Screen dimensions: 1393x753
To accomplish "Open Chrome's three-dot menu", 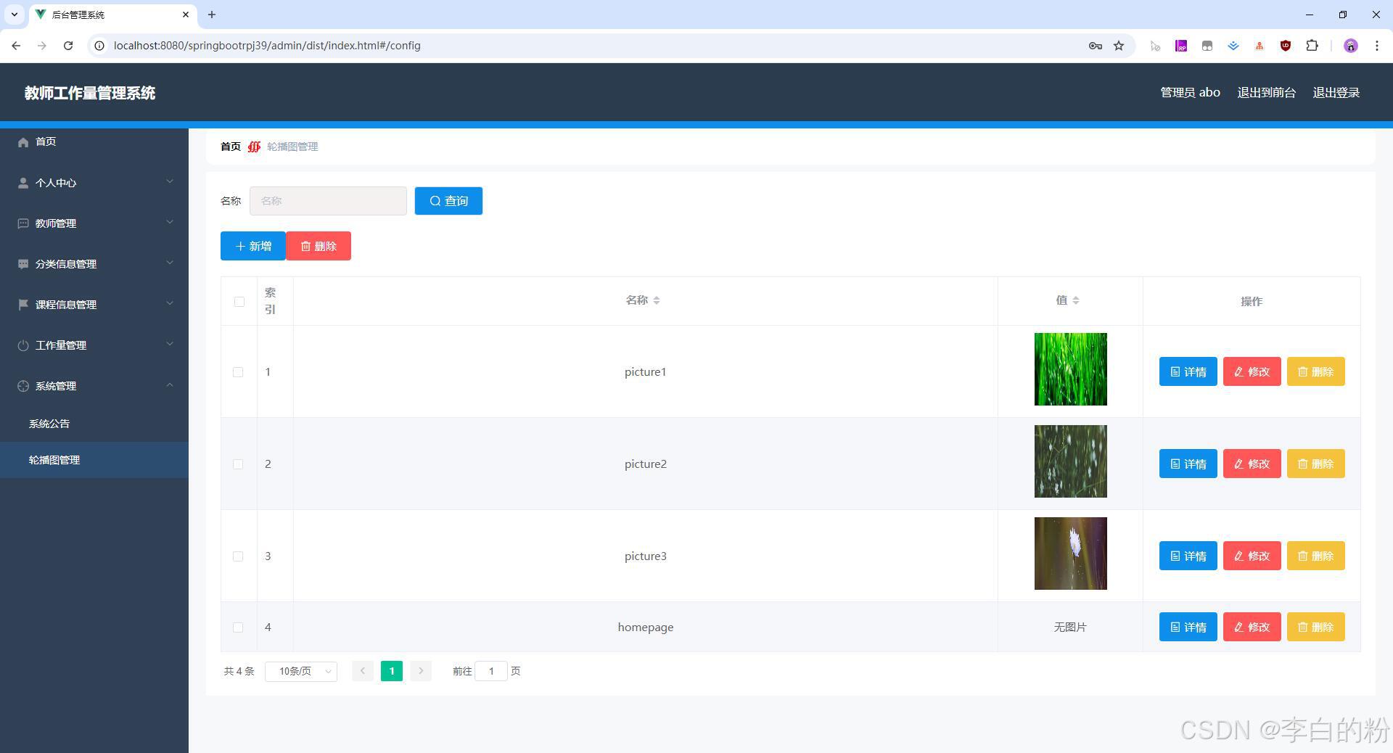I will [1377, 46].
